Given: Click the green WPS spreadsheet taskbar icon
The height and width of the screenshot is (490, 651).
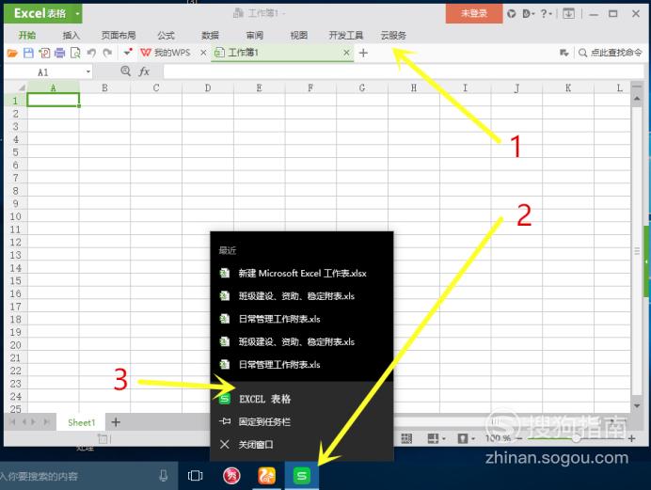Looking at the screenshot, I should tap(302, 476).
